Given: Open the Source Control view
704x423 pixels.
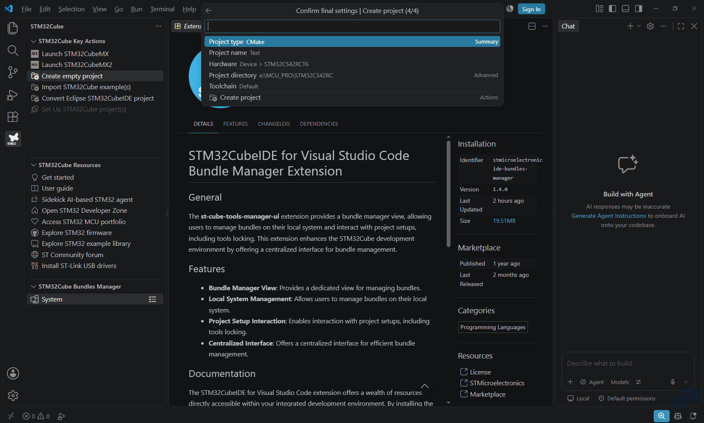Looking at the screenshot, I should [x=13, y=72].
